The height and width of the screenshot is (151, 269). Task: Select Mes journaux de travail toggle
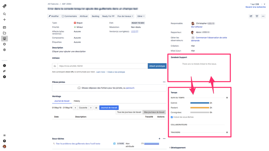pyautogui.click(x=154, y=112)
